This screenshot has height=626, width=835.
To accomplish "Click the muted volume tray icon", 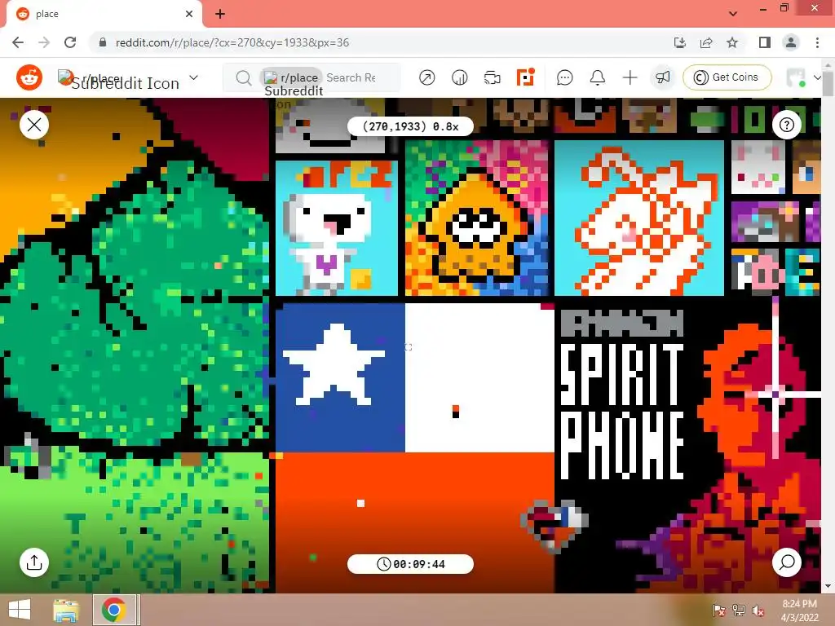I will [x=758, y=611].
